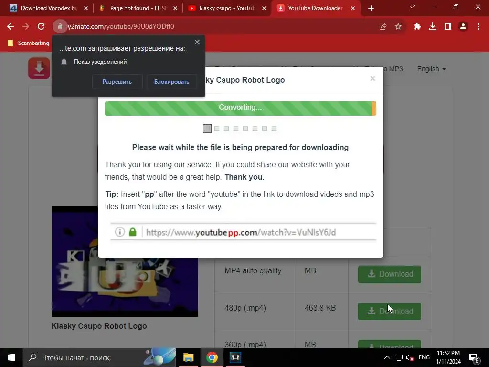Open the network status tray icon
The height and width of the screenshot is (367, 489).
[x=399, y=357]
